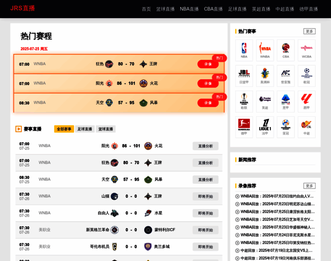
Task: Open NBA直播 in top navigation
Action: [189, 9]
